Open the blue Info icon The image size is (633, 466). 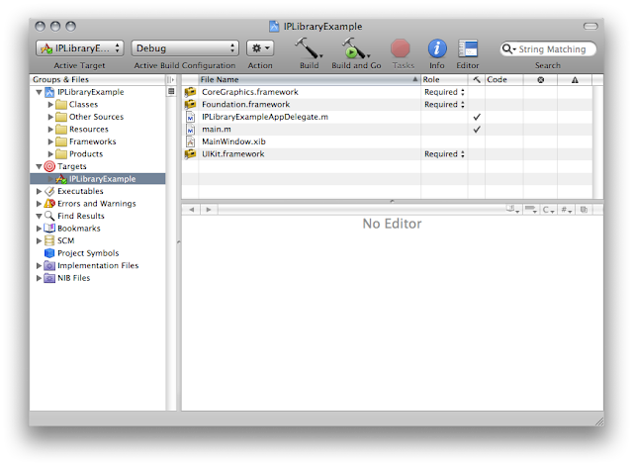point(437,48)
